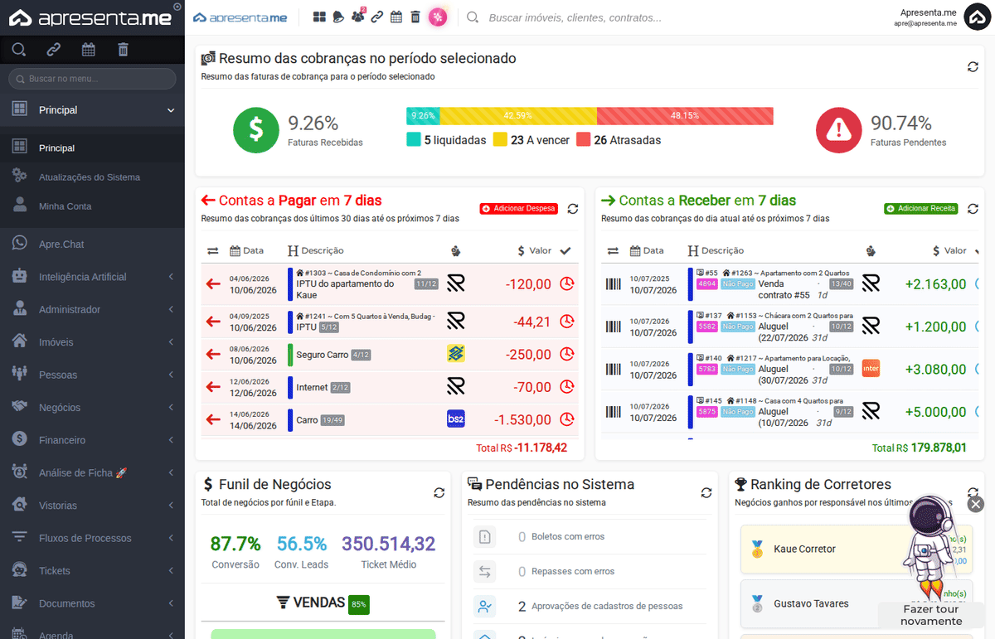995x639 pixels.
Task: Open the dashboard grid icon in top toolbar
Action: click(x=319, y=17)
